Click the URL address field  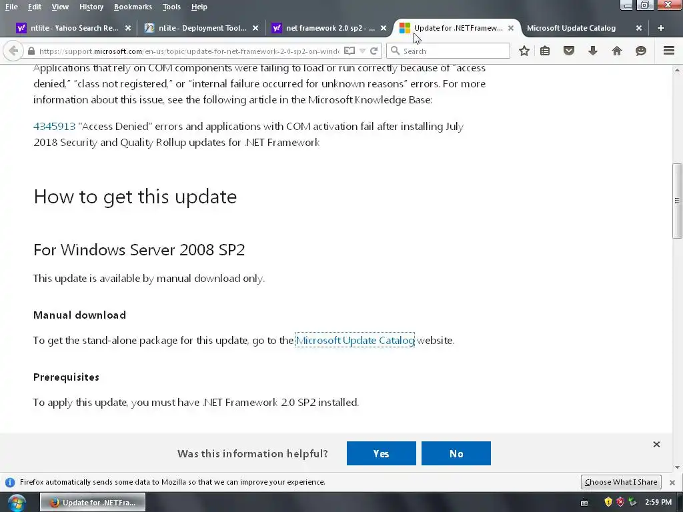click(x=189, y=51)
